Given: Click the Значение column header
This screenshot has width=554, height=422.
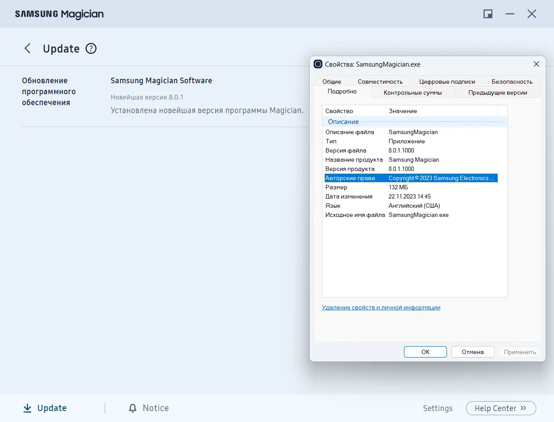Looking at the screenshot, I should click(442, 111).
